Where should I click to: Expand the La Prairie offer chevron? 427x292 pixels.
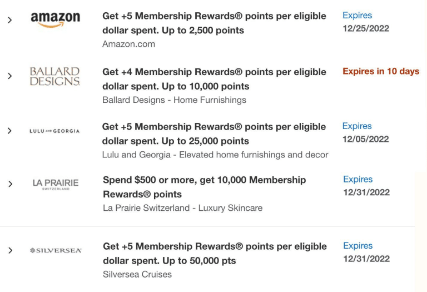point(10,184)
